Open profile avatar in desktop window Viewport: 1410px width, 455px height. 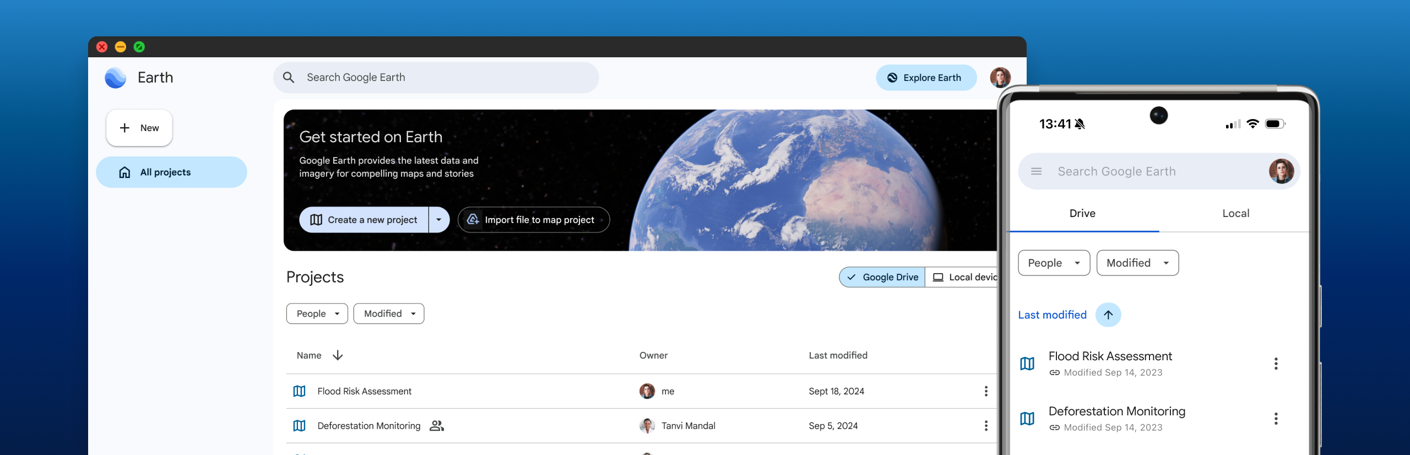(x=1000, y=78)
